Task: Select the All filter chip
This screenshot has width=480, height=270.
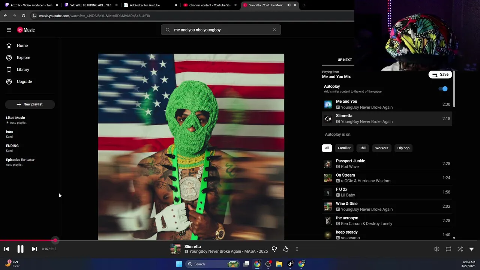Action: coord(327,148)
